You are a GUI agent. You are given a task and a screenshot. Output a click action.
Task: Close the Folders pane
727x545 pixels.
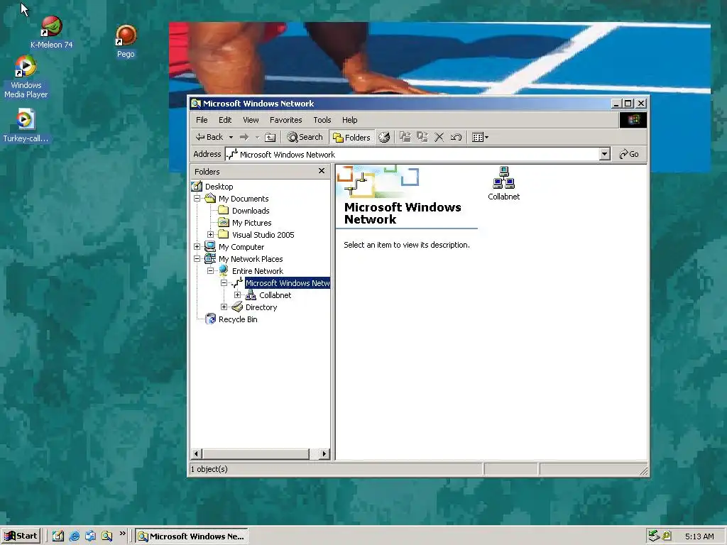click(x=322, y=171)
